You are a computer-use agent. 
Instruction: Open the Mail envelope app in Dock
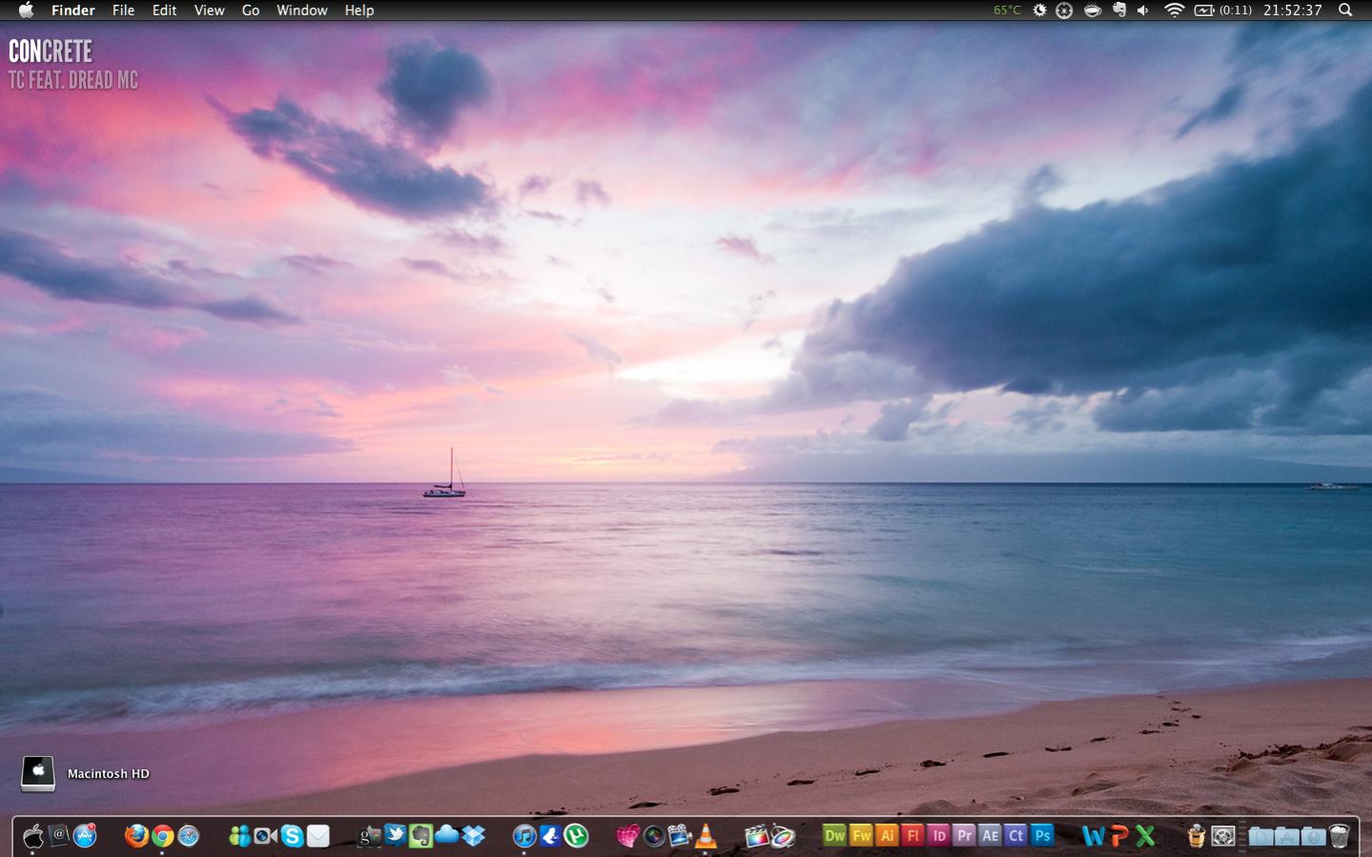(317, 836)
